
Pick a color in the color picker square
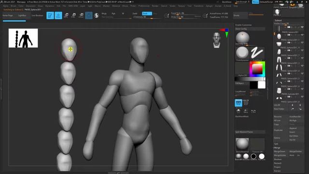point(257,69)
